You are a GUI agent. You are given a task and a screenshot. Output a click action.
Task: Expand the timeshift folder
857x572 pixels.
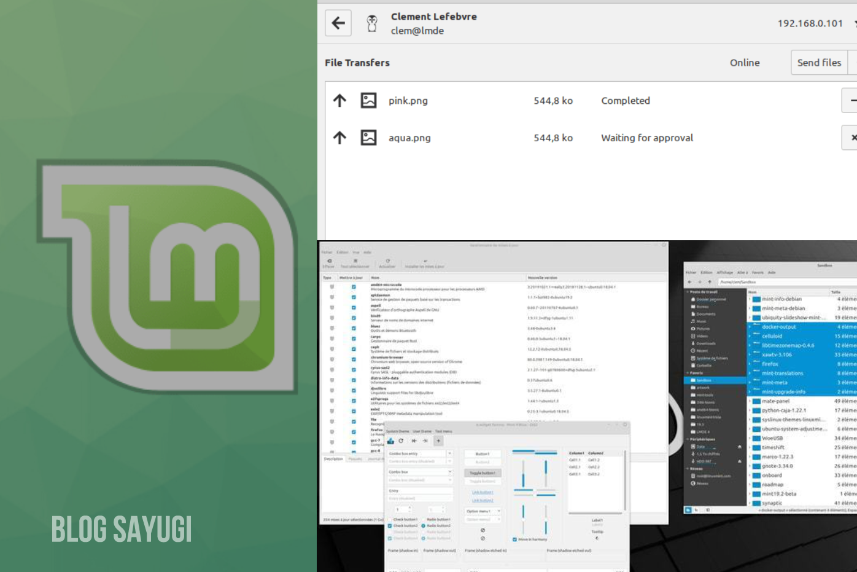(x=750, y=447)
